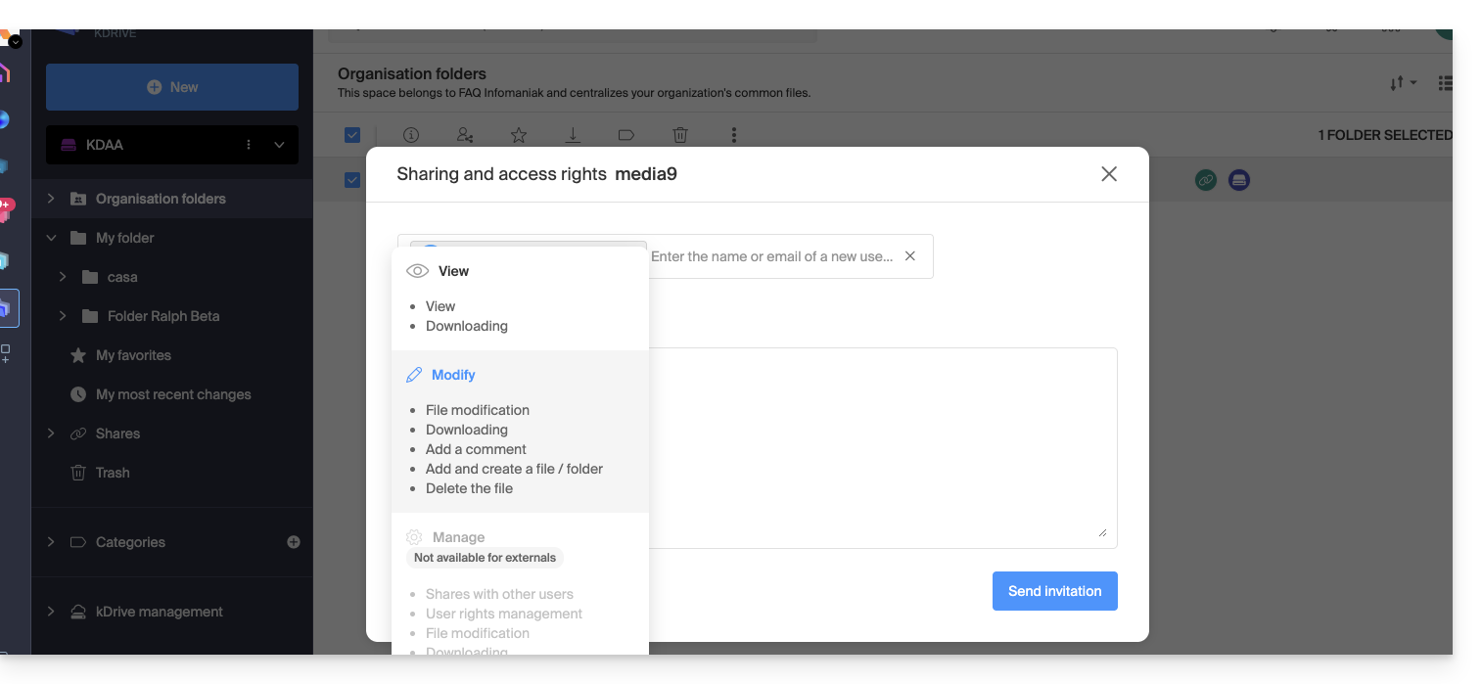Expand the kDrive management section
The image size is (1482, 684).
[x=51, y=612]
